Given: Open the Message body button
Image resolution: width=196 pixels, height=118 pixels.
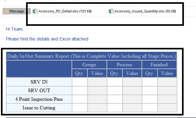Looking at the screenshot, I should tap(17, 11).
